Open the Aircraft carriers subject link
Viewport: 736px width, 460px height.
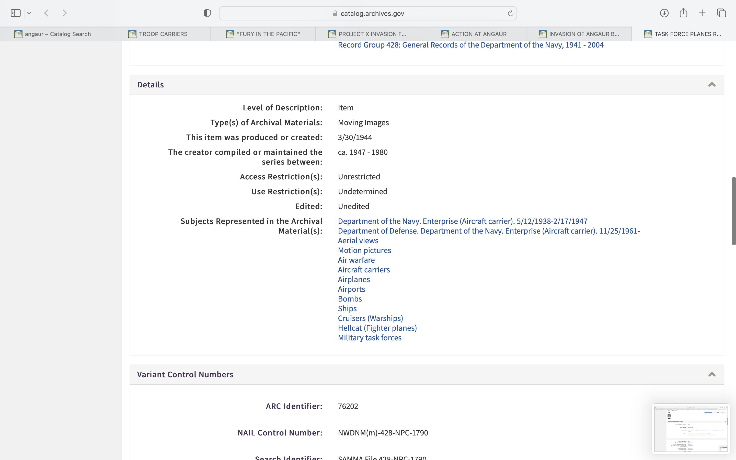click(x=364, y=270)
